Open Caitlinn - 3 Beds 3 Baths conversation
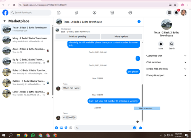The height and width of the screenshot is (138, 191). [26, 83]
